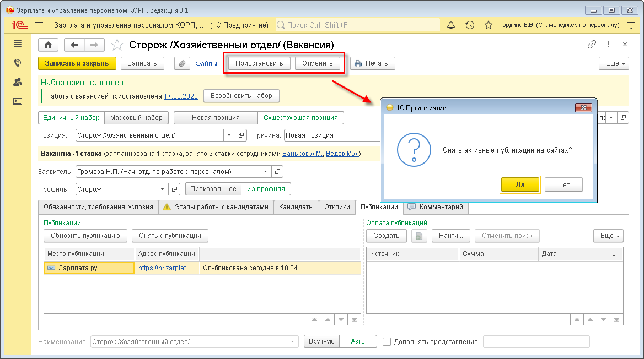Screen dimensions: 644x359
Task: Click the paperclip attachment icon
Action: [182, 63]
